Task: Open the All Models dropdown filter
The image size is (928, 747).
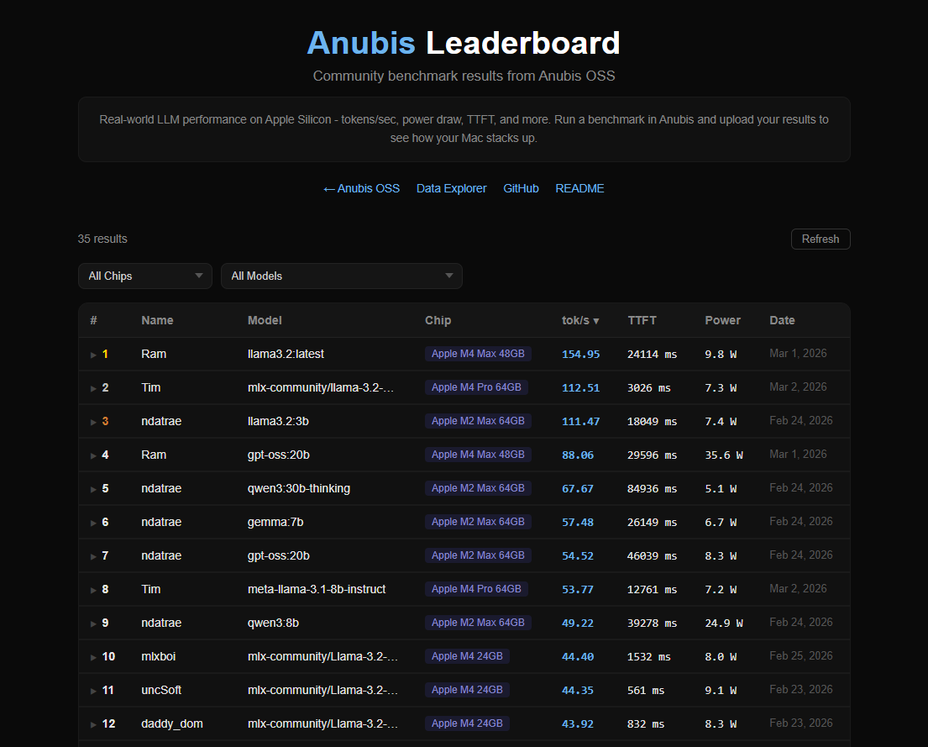Action: click(x=341, y=276)
